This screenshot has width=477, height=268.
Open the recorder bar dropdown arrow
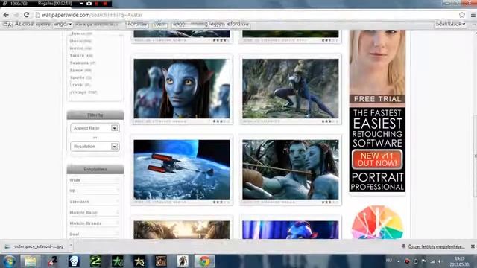pos(81,4)
